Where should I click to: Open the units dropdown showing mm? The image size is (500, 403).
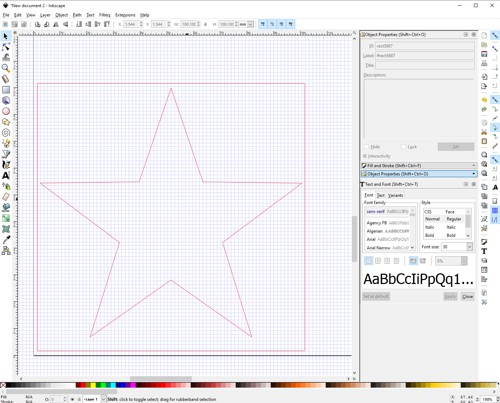pos(246,24)
